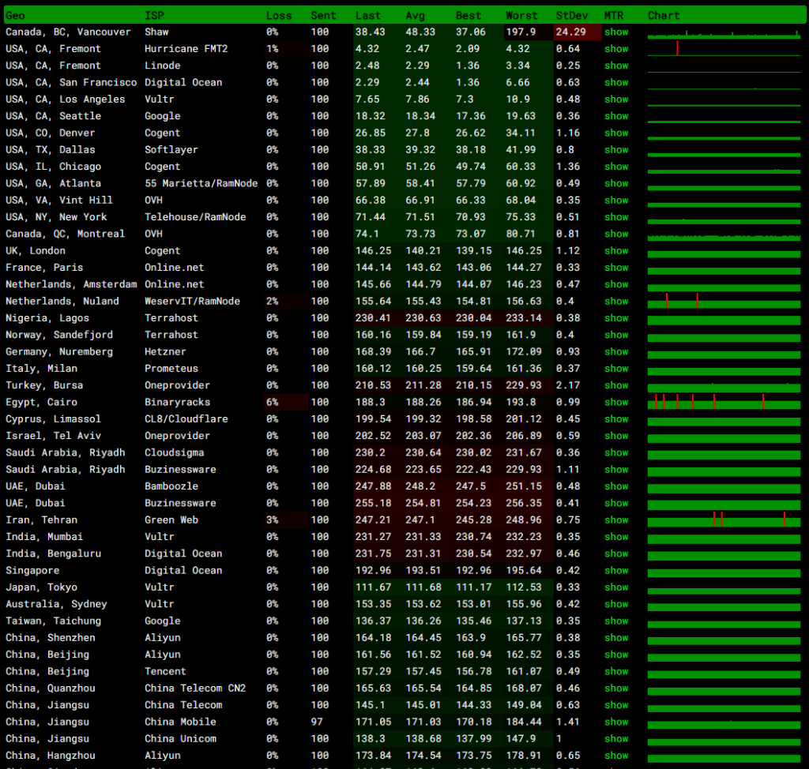This screenshot has height=769, width=809.
Task: Select the 'China Telecom CN2' ISP cell
Action: [196, 688]
